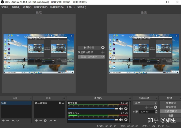Image resolution: width=181 pixels, height=128 pixels.
Task: Open transition settings gear in center panel
Action: pos(103,48)
